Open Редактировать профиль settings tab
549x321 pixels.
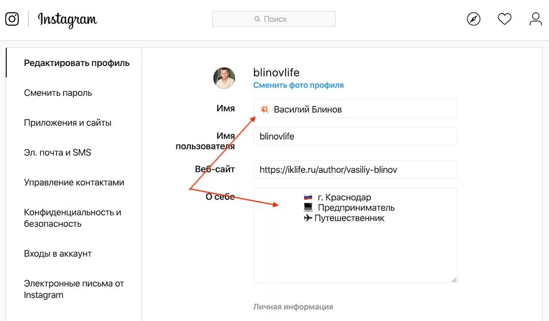(x=76, y=63)
